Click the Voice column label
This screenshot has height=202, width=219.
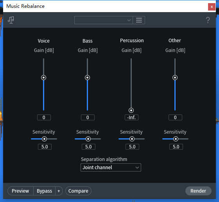43,41
